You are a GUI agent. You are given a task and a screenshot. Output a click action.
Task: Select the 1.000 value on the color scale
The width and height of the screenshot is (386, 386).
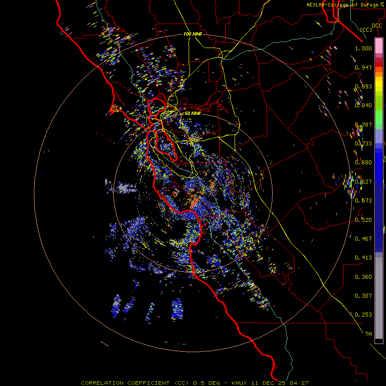coord(363,48)
